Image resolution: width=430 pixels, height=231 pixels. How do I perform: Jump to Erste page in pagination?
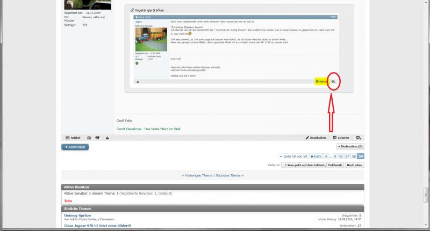click(x=315, y=156)
